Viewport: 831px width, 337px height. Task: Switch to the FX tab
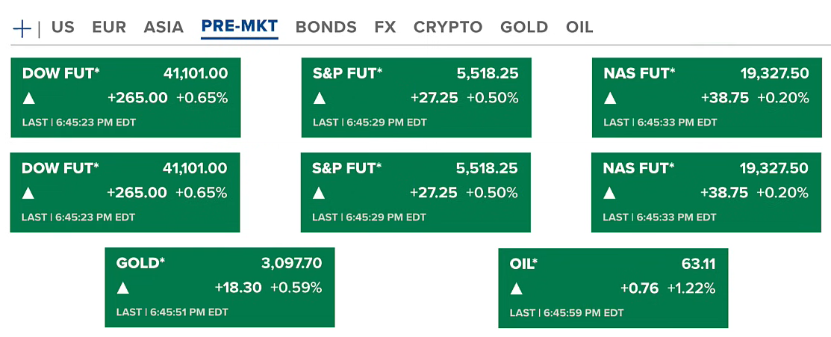point(385,28)
